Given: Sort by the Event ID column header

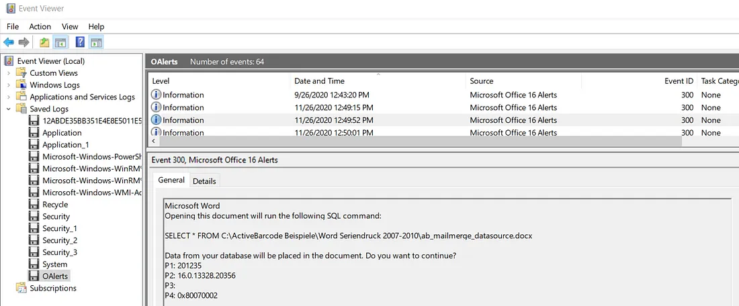Looking at the screenshot, I should point(639,81).
